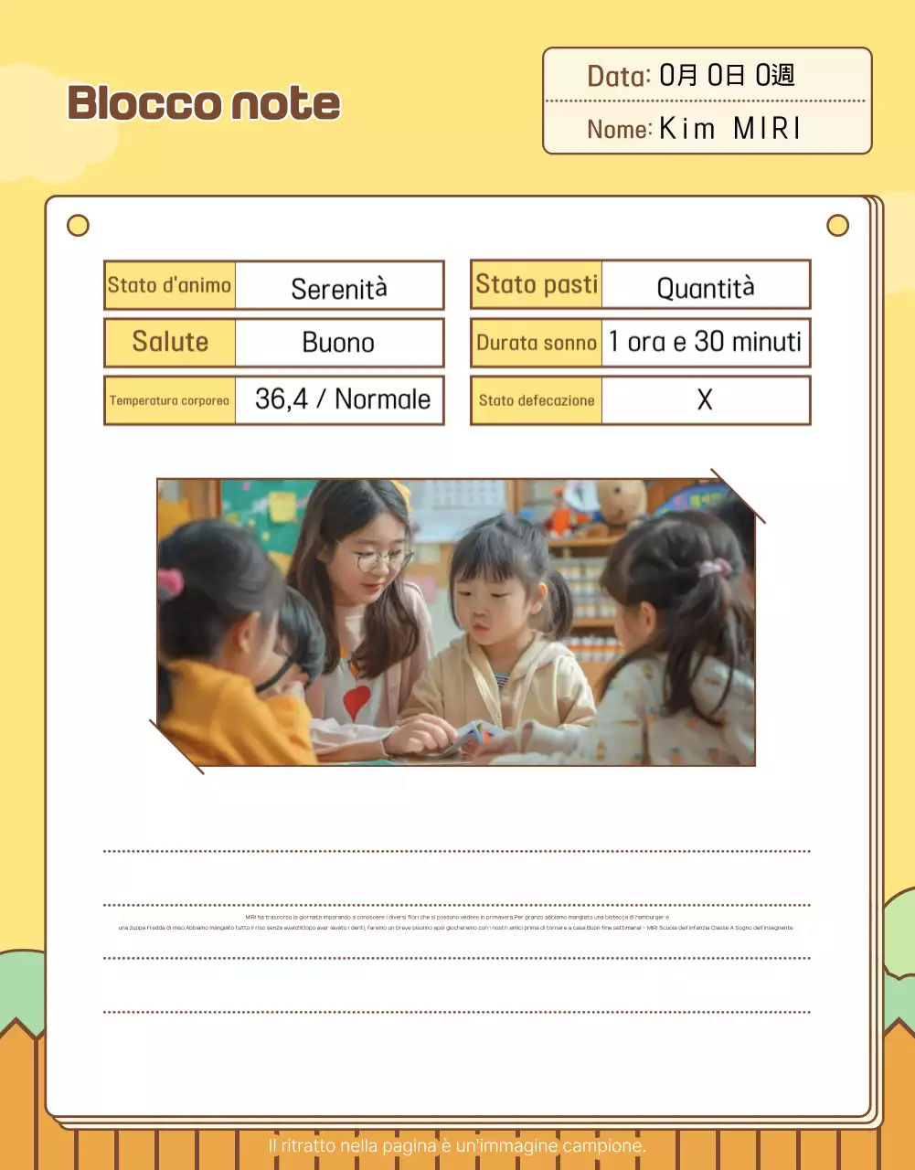Edit the 1 ora e 30 minuti value
Screen dimensions: 915x1170
(x=706, y=342)
